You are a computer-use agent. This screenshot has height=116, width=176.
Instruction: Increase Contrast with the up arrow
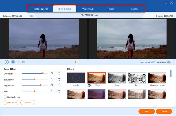point(59,72)
